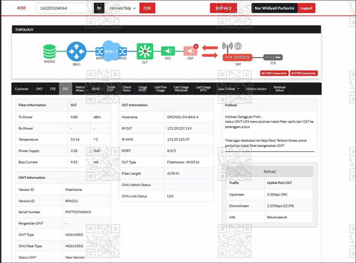Open the Panduan Solusi tab

pyautogui.click(x=280, y=89)
